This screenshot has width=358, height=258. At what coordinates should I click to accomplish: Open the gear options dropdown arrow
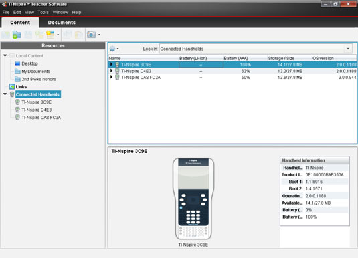[x=118, y=49]
